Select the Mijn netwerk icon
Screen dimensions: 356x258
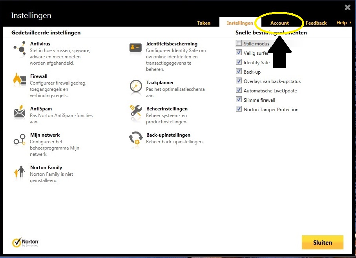(19, 139)
